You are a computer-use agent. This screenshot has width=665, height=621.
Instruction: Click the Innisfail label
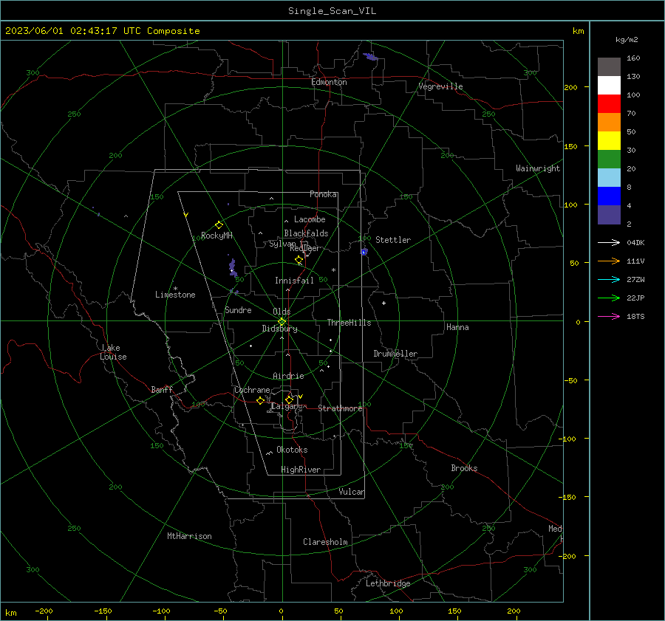tap(294, 281)
